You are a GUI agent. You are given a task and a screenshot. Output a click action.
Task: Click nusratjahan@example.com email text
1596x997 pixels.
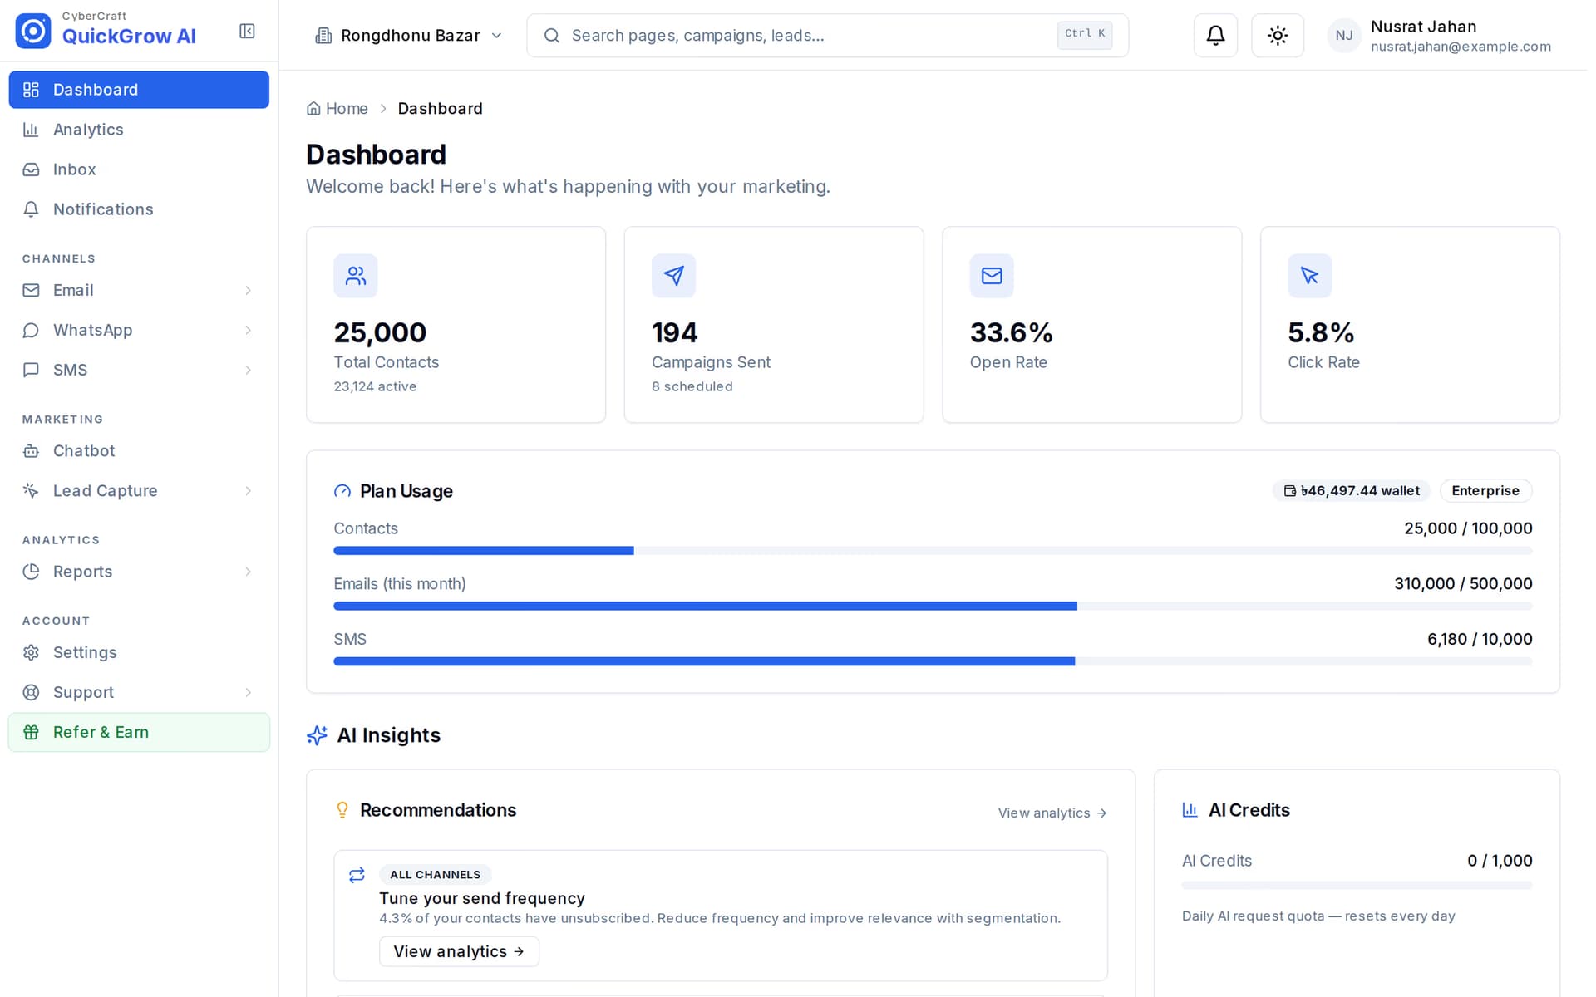(x=1461, y=47)
